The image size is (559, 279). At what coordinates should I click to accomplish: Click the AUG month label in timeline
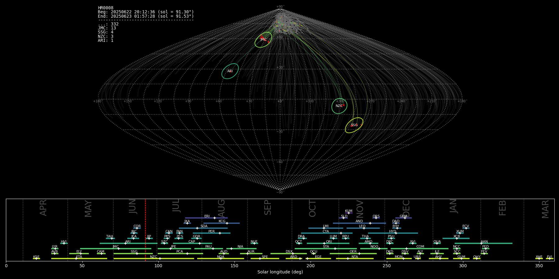pos(221,208)
